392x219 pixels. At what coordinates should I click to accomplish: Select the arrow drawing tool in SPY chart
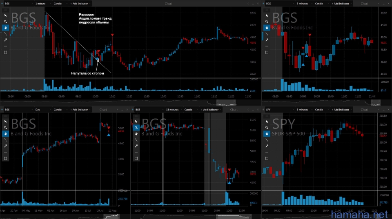click(267, 146)
